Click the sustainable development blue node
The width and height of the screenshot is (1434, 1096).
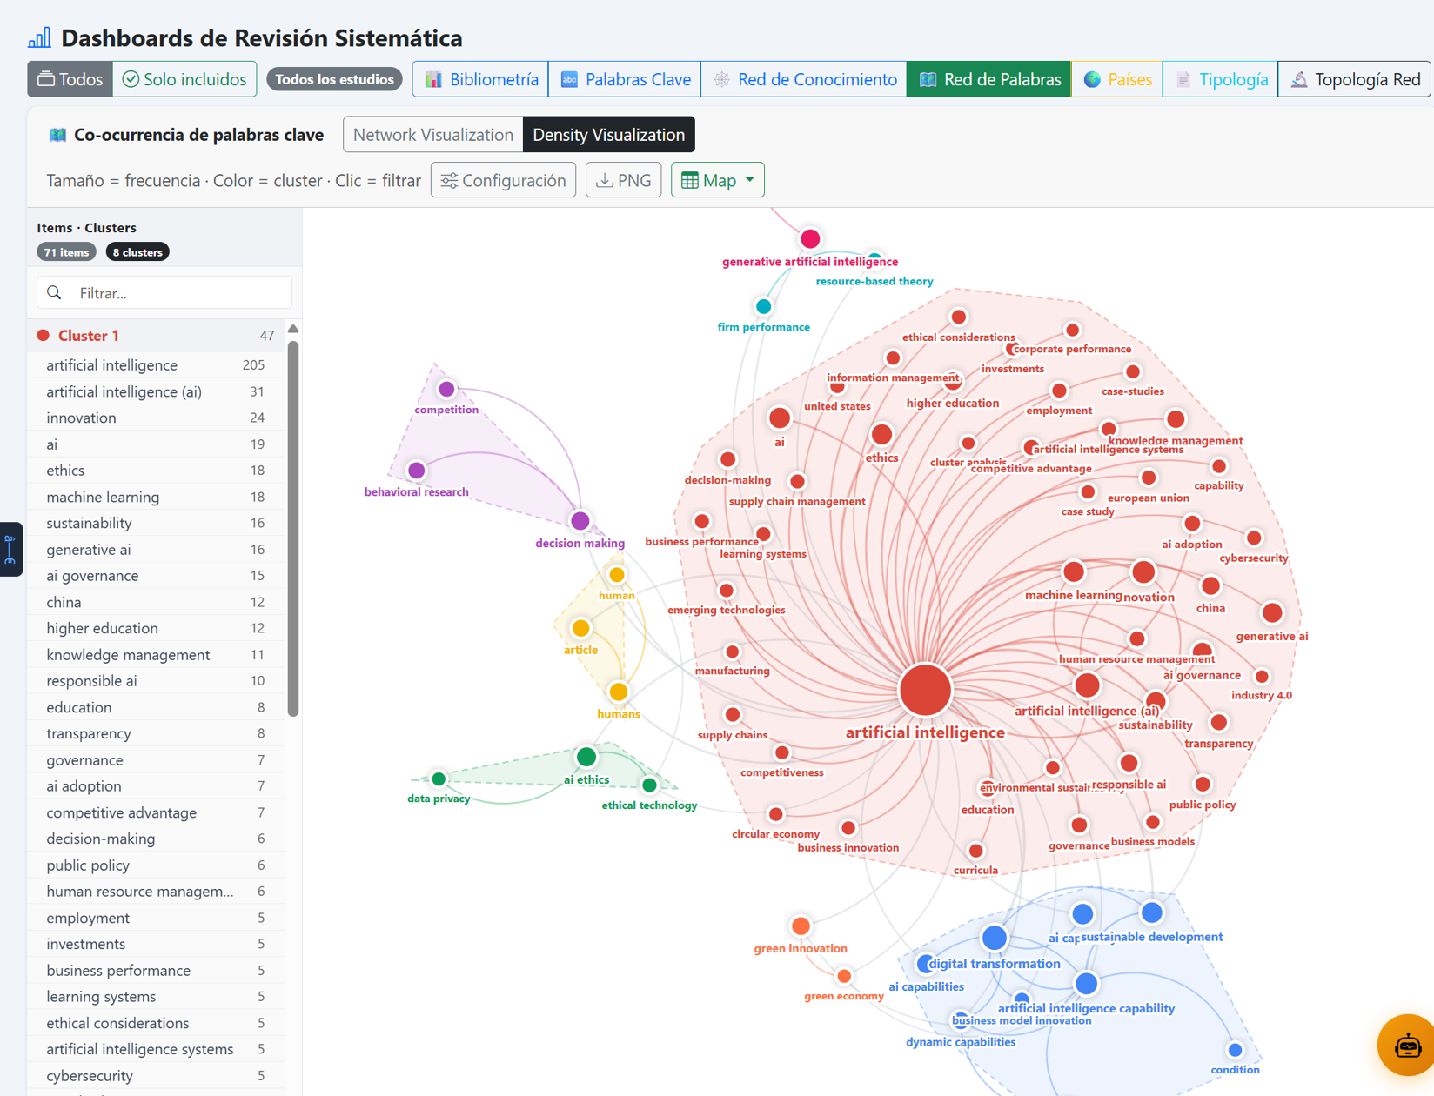(1152, 912)
